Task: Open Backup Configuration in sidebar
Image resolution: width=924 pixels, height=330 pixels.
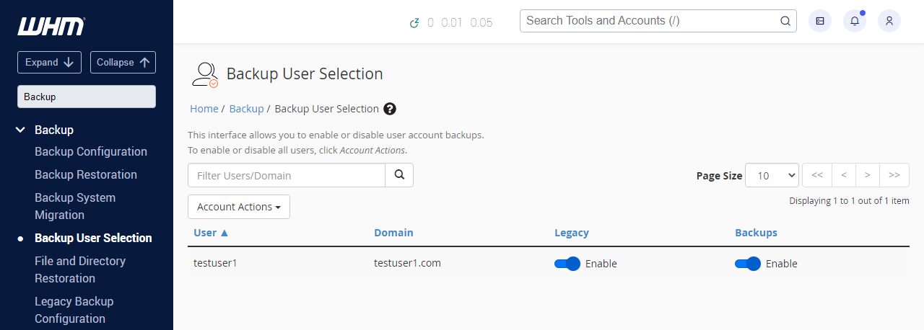Action: (x=91, y=151)
